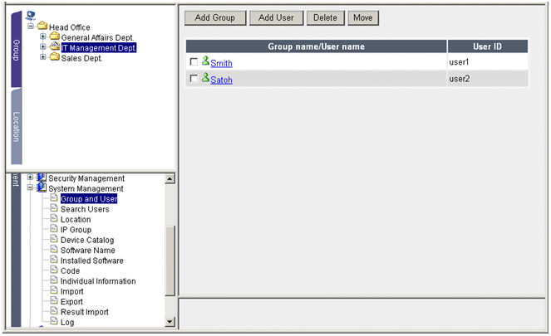Open the IP Group menu entry
The width and height of the screenshot is (551, 336).
(76, 230)
